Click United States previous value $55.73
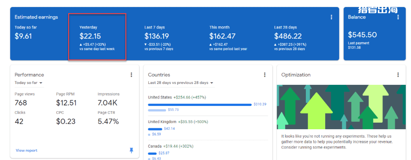Viewport: 411px width, 160px height. point(173,110)
